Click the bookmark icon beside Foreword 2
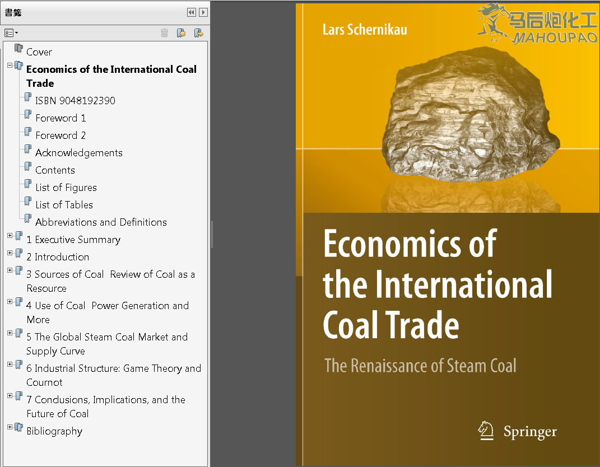The width and height of the screenshot is (600, 467). [x=28, y=132]
